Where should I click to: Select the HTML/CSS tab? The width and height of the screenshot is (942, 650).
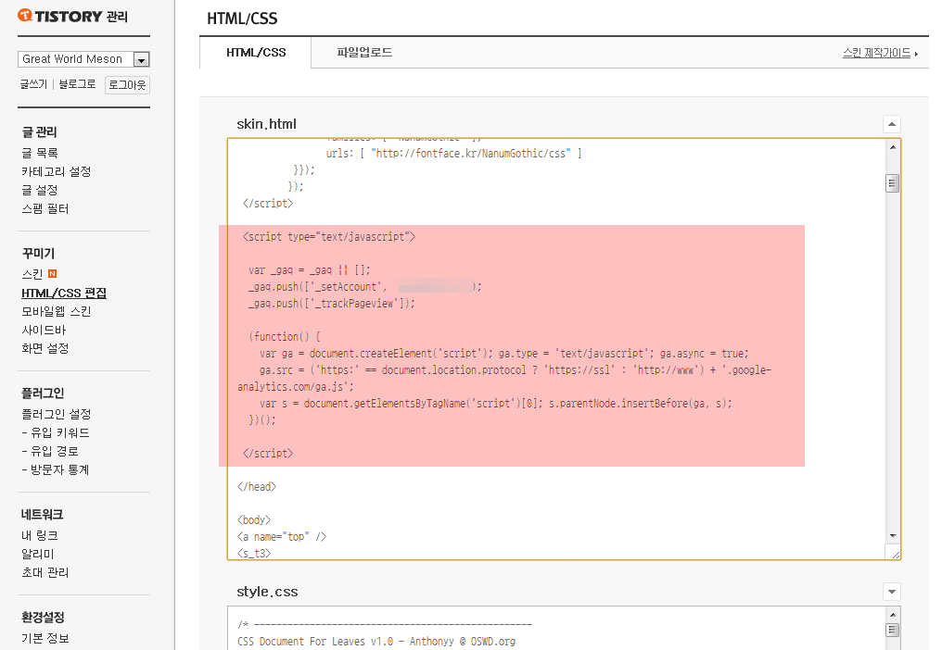[254, 53]
